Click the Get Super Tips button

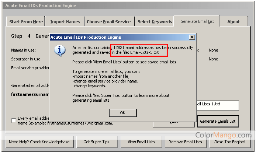96,142
